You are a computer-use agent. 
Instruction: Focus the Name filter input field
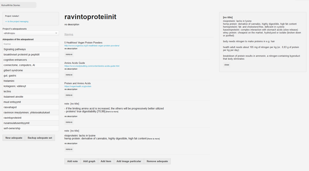(30, 44)
